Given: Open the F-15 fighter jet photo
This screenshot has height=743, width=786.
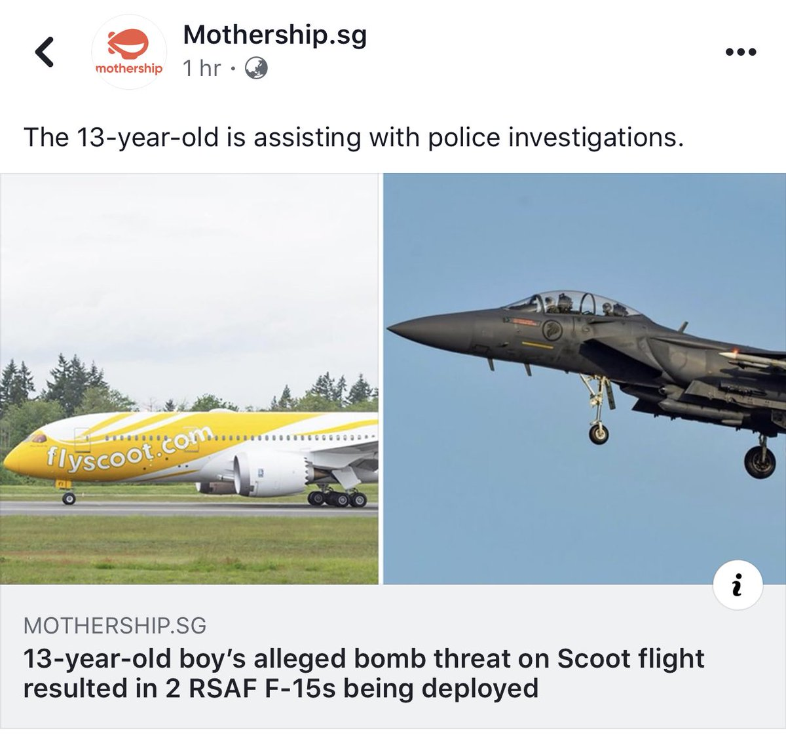Looking at the screenshot, I should [x=584, y=379].
